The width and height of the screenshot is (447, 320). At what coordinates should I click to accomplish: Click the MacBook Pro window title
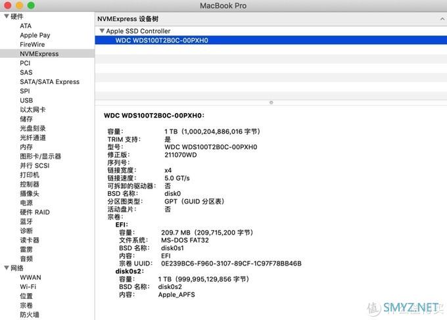click(223, 6)
